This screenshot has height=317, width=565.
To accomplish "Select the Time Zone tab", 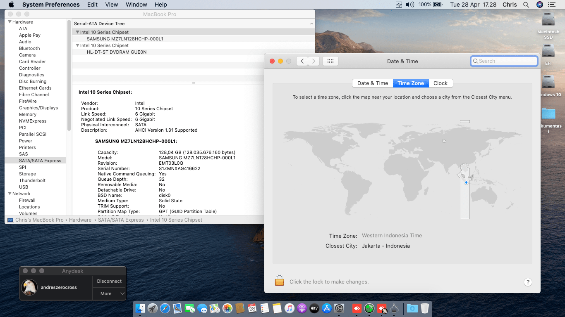I will click(x=411, y=83).
